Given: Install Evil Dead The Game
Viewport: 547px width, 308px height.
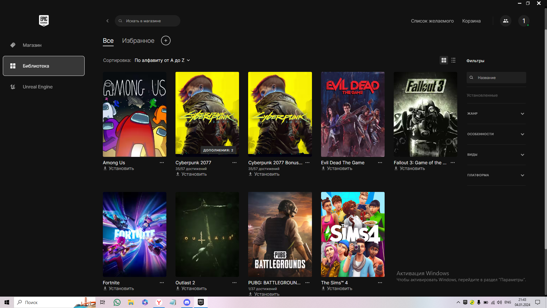Looking at the screenshot, I should [x=337, y=169].
